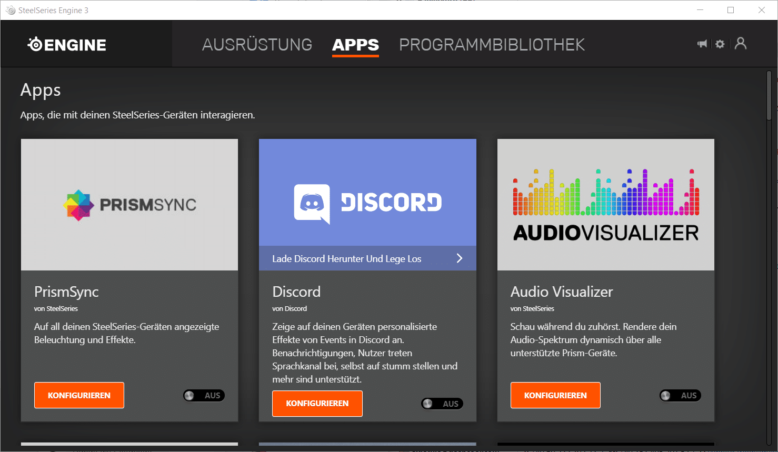Open the user account profile icon

point(741,44)
